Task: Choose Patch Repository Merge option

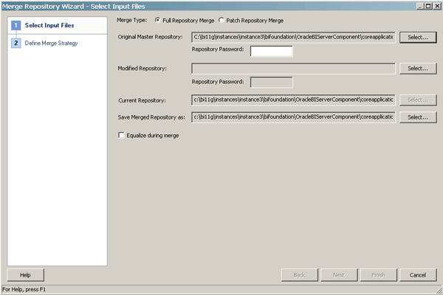Action: click(221, 20)
